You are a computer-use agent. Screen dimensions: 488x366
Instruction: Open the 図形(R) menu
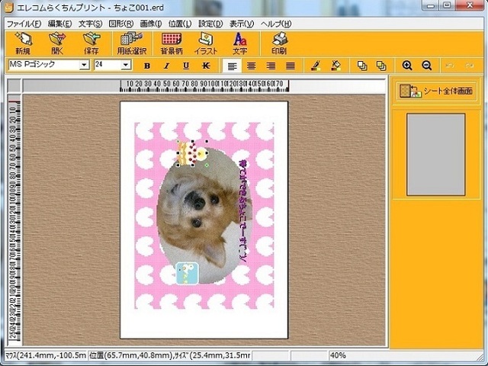(x=121, y=24)
